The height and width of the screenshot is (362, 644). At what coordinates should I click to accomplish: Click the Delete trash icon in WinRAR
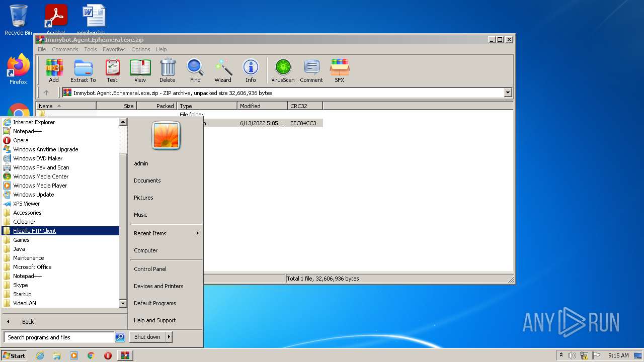click(168, 70)
